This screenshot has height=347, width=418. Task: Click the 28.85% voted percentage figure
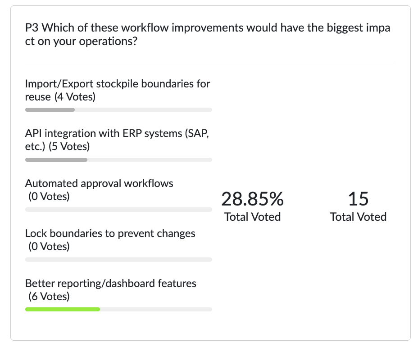[x=252, y=199]
